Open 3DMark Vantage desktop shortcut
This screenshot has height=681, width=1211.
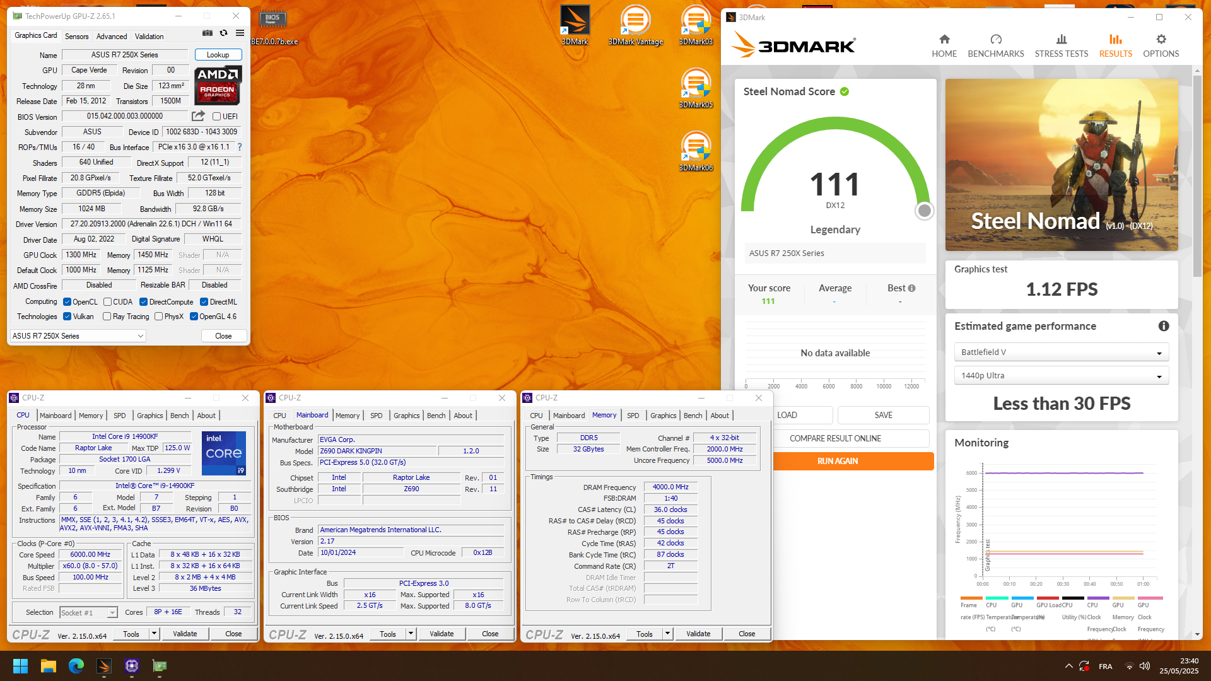pyautogui.click(x=635, y=25)
